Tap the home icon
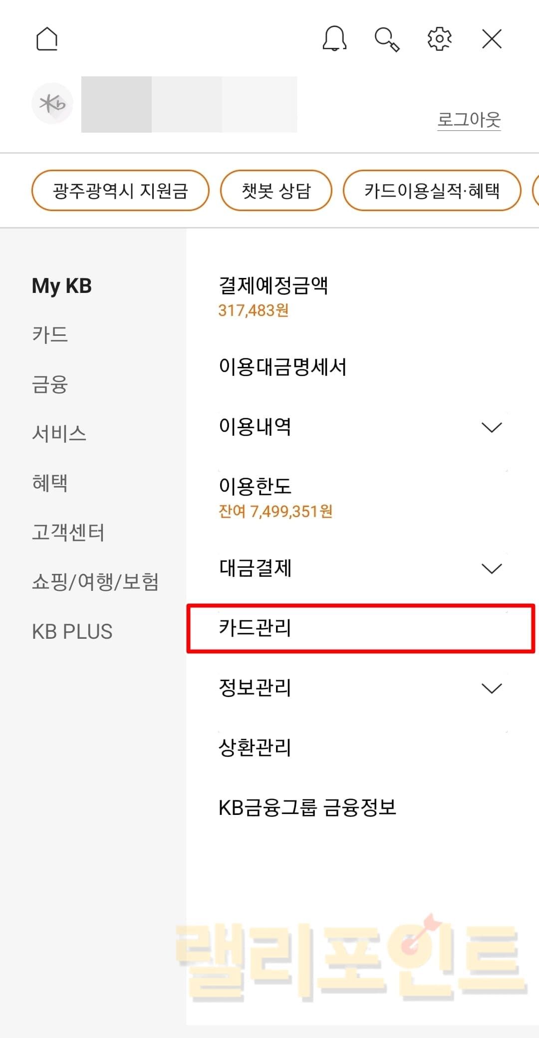Screen dimensions: 539x1038 pos(47,39)
